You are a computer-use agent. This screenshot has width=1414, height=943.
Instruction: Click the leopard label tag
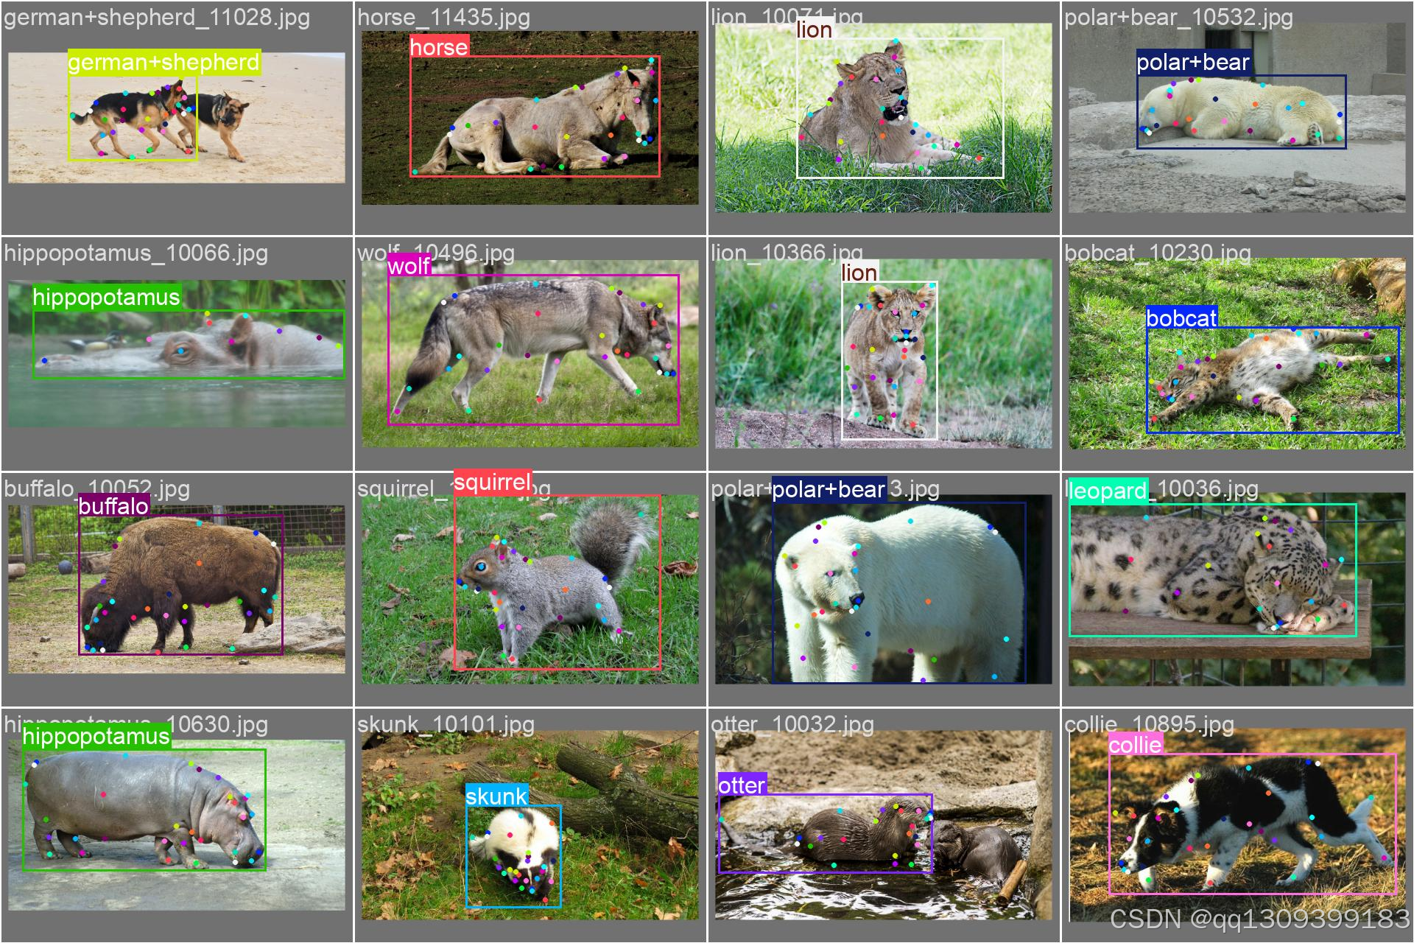click(1108, 491)
